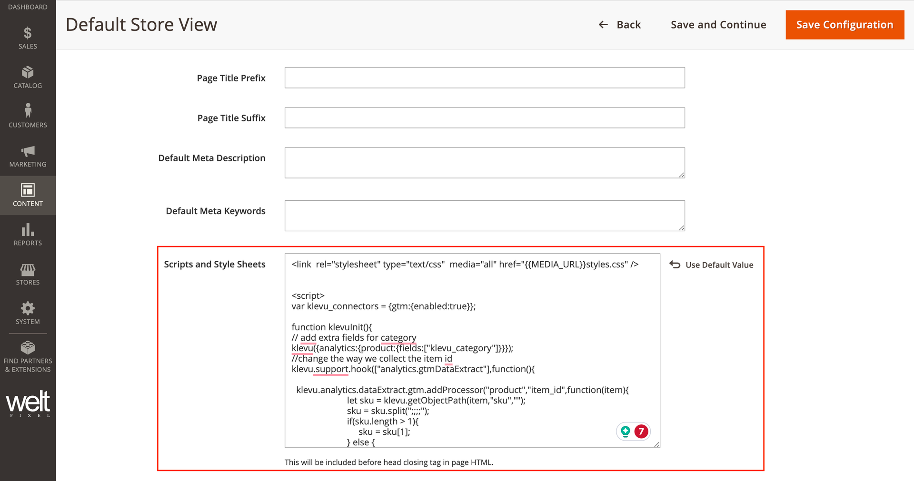Click the "sku = sku.split" code line
Viewport: 914px width, 481px height.
(x=388, y=411)
